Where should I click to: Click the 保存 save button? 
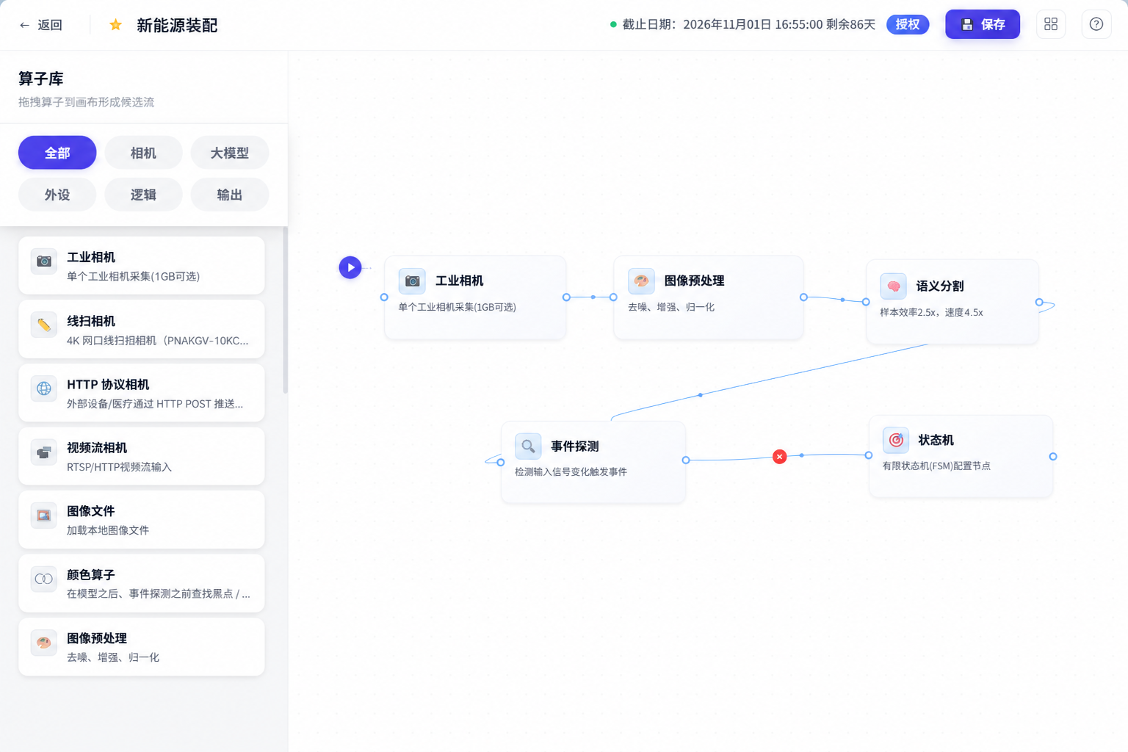coord(983,24)
